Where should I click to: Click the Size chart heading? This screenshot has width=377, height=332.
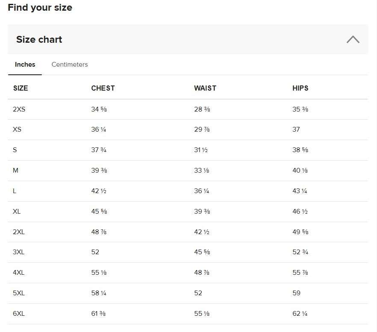(x=39, y=39)
